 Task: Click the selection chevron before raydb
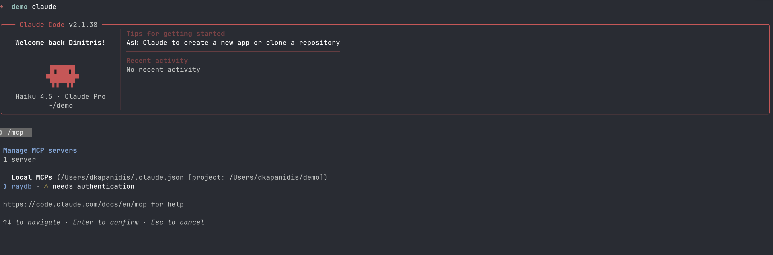pyautogui.click(x=5, y=187)
